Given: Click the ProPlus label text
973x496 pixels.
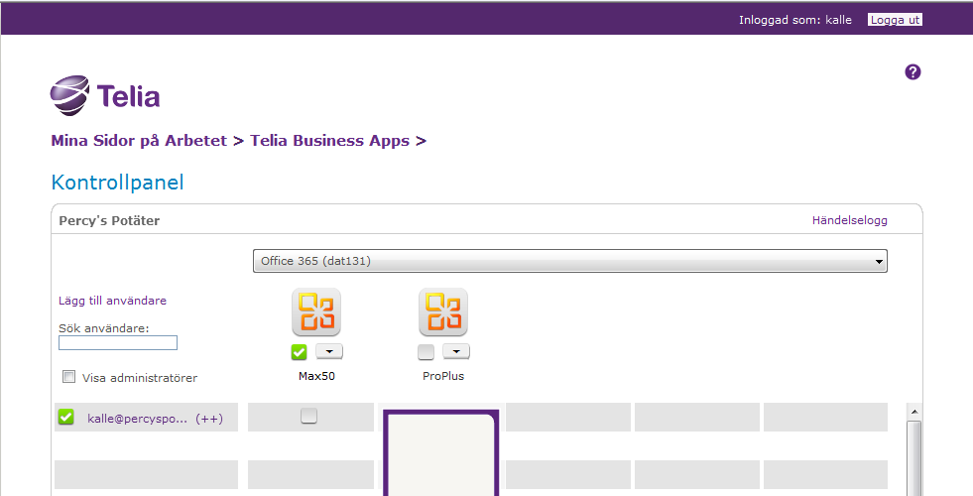Looking at the screenshot, I should coord(443,376).
